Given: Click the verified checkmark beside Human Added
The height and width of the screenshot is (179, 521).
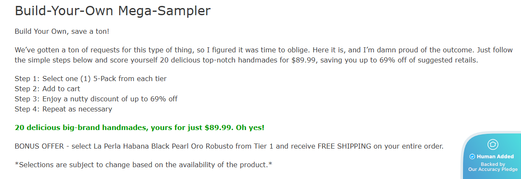Looking at the screenshot, I should pyautogui.click(x=472, y=157).
